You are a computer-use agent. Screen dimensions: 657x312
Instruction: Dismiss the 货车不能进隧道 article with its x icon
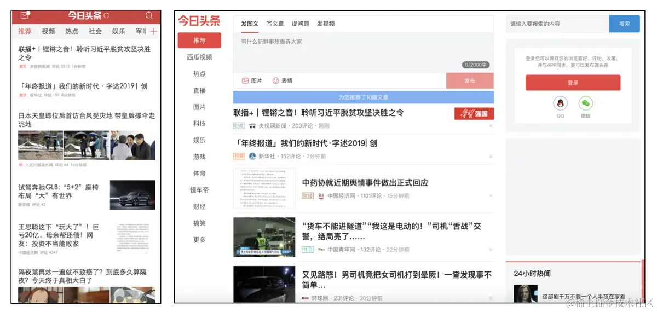pyautogui.click(x=491, y=250)
